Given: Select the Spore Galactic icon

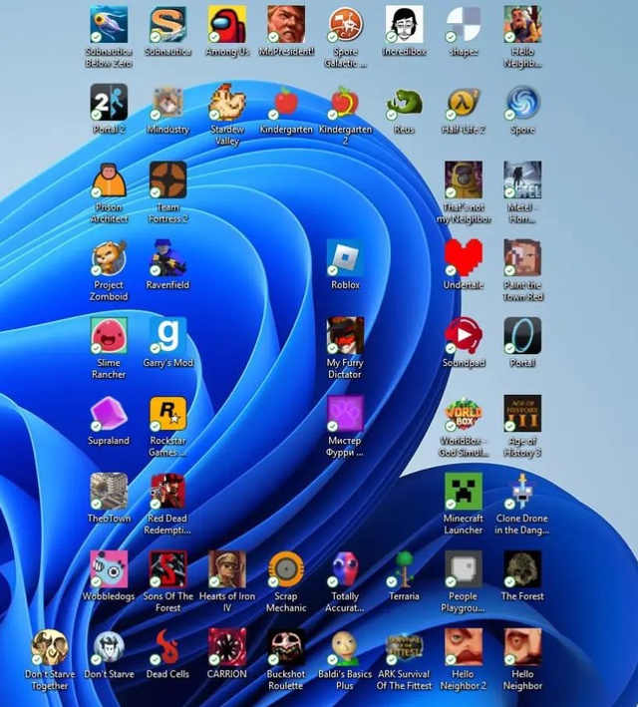Looking at the screenshot, I should 345,24.
